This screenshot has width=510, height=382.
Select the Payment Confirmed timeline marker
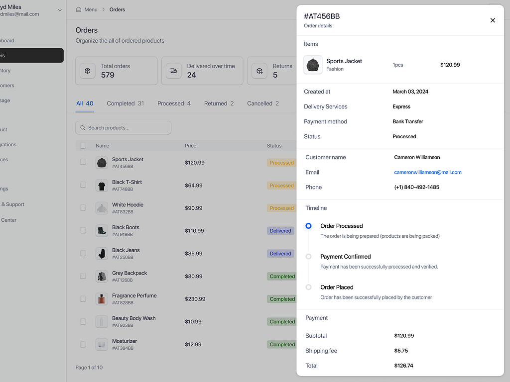(308, 256)
